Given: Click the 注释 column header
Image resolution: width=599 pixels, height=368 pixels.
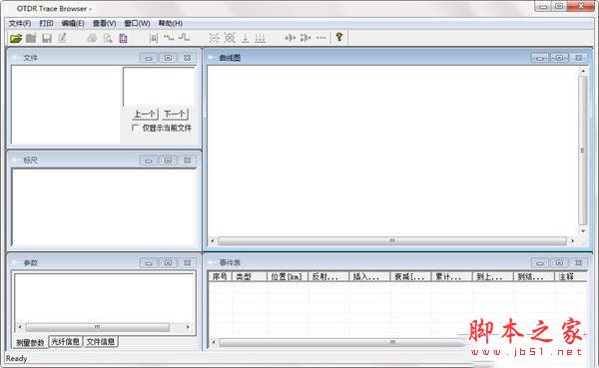Looking at the screenshot, I should click(x=570, y=277).
